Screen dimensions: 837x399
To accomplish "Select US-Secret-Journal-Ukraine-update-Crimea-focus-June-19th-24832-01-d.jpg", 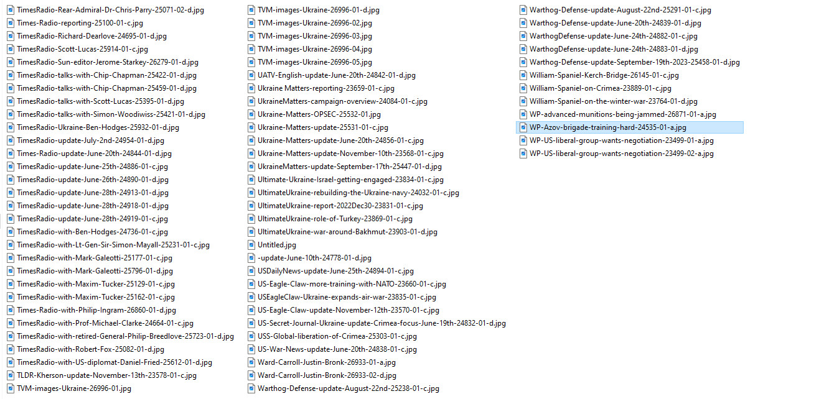I will 381,323.
